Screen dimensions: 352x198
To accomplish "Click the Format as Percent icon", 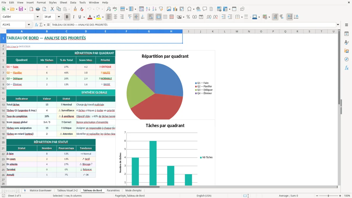I will point(188,17).
